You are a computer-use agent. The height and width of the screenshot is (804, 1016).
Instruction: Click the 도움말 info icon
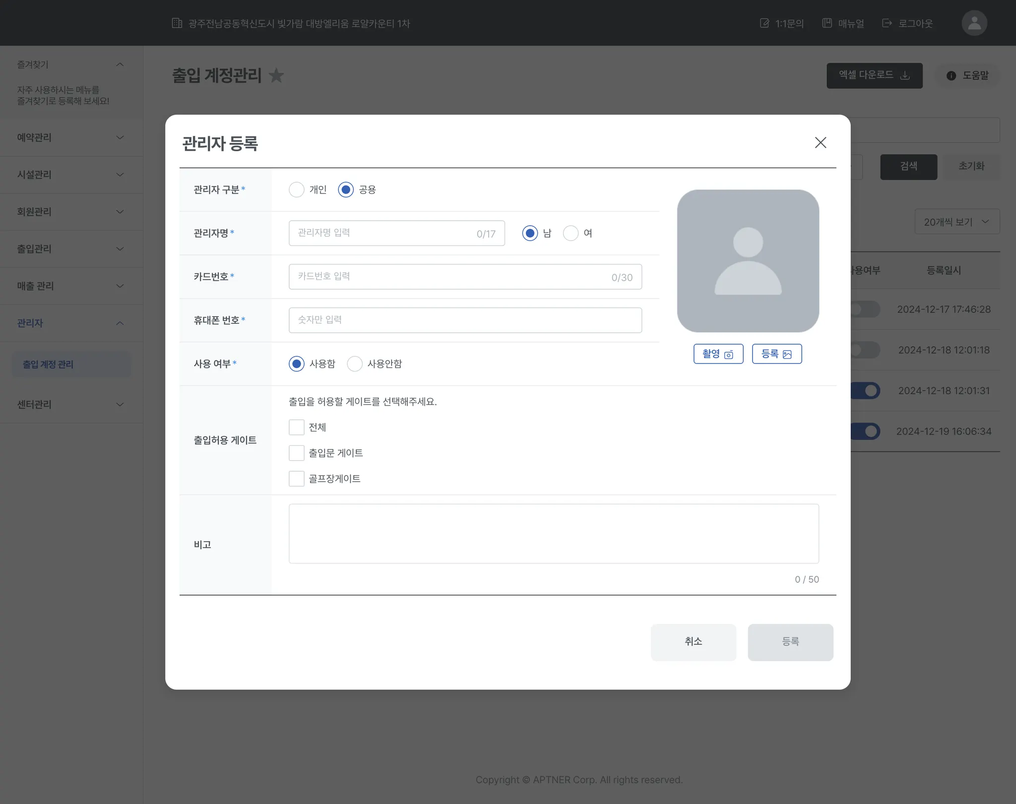click(x=951, y=75)
